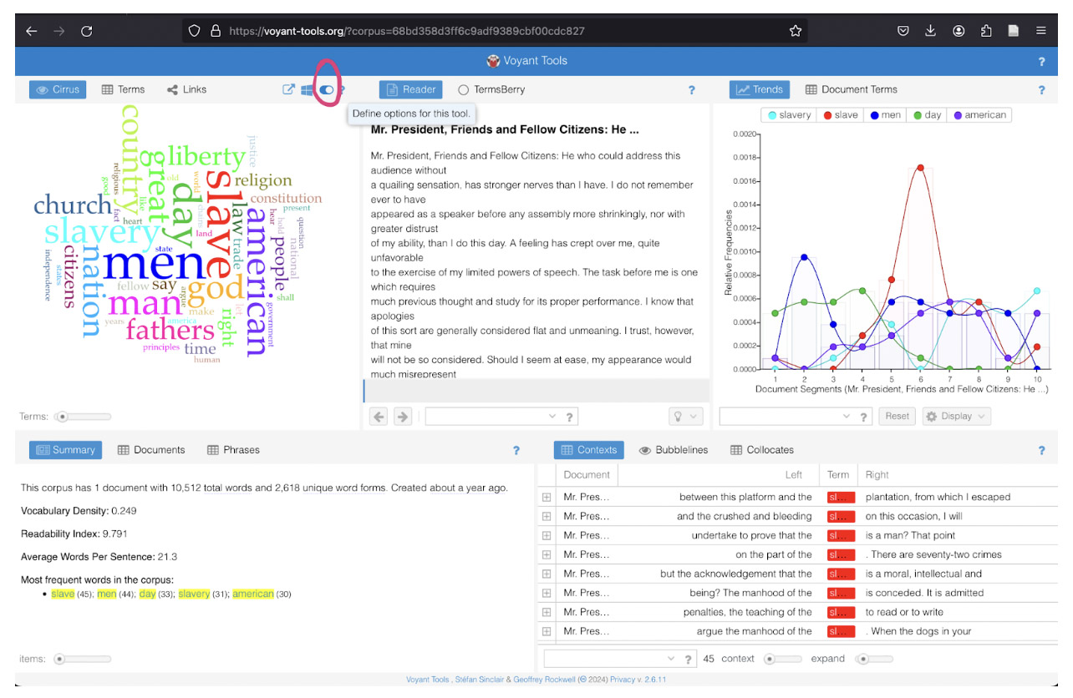The width and height of the screenshot is (1073, 698).
Task: Adjust the Contexts context slider
Action: [783, 659]
